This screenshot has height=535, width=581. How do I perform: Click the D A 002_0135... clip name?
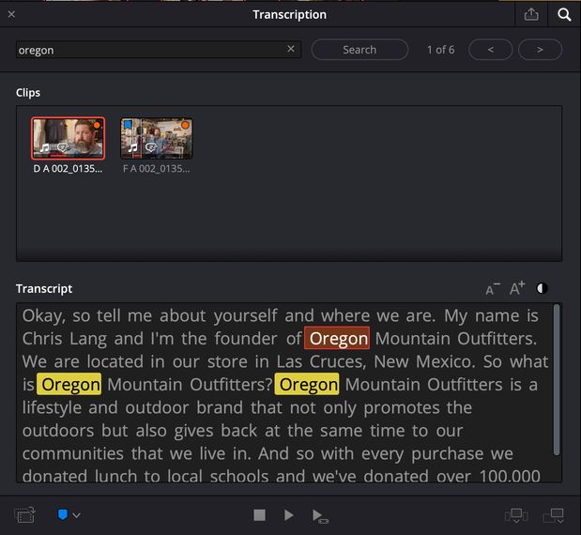pos(68,169)
